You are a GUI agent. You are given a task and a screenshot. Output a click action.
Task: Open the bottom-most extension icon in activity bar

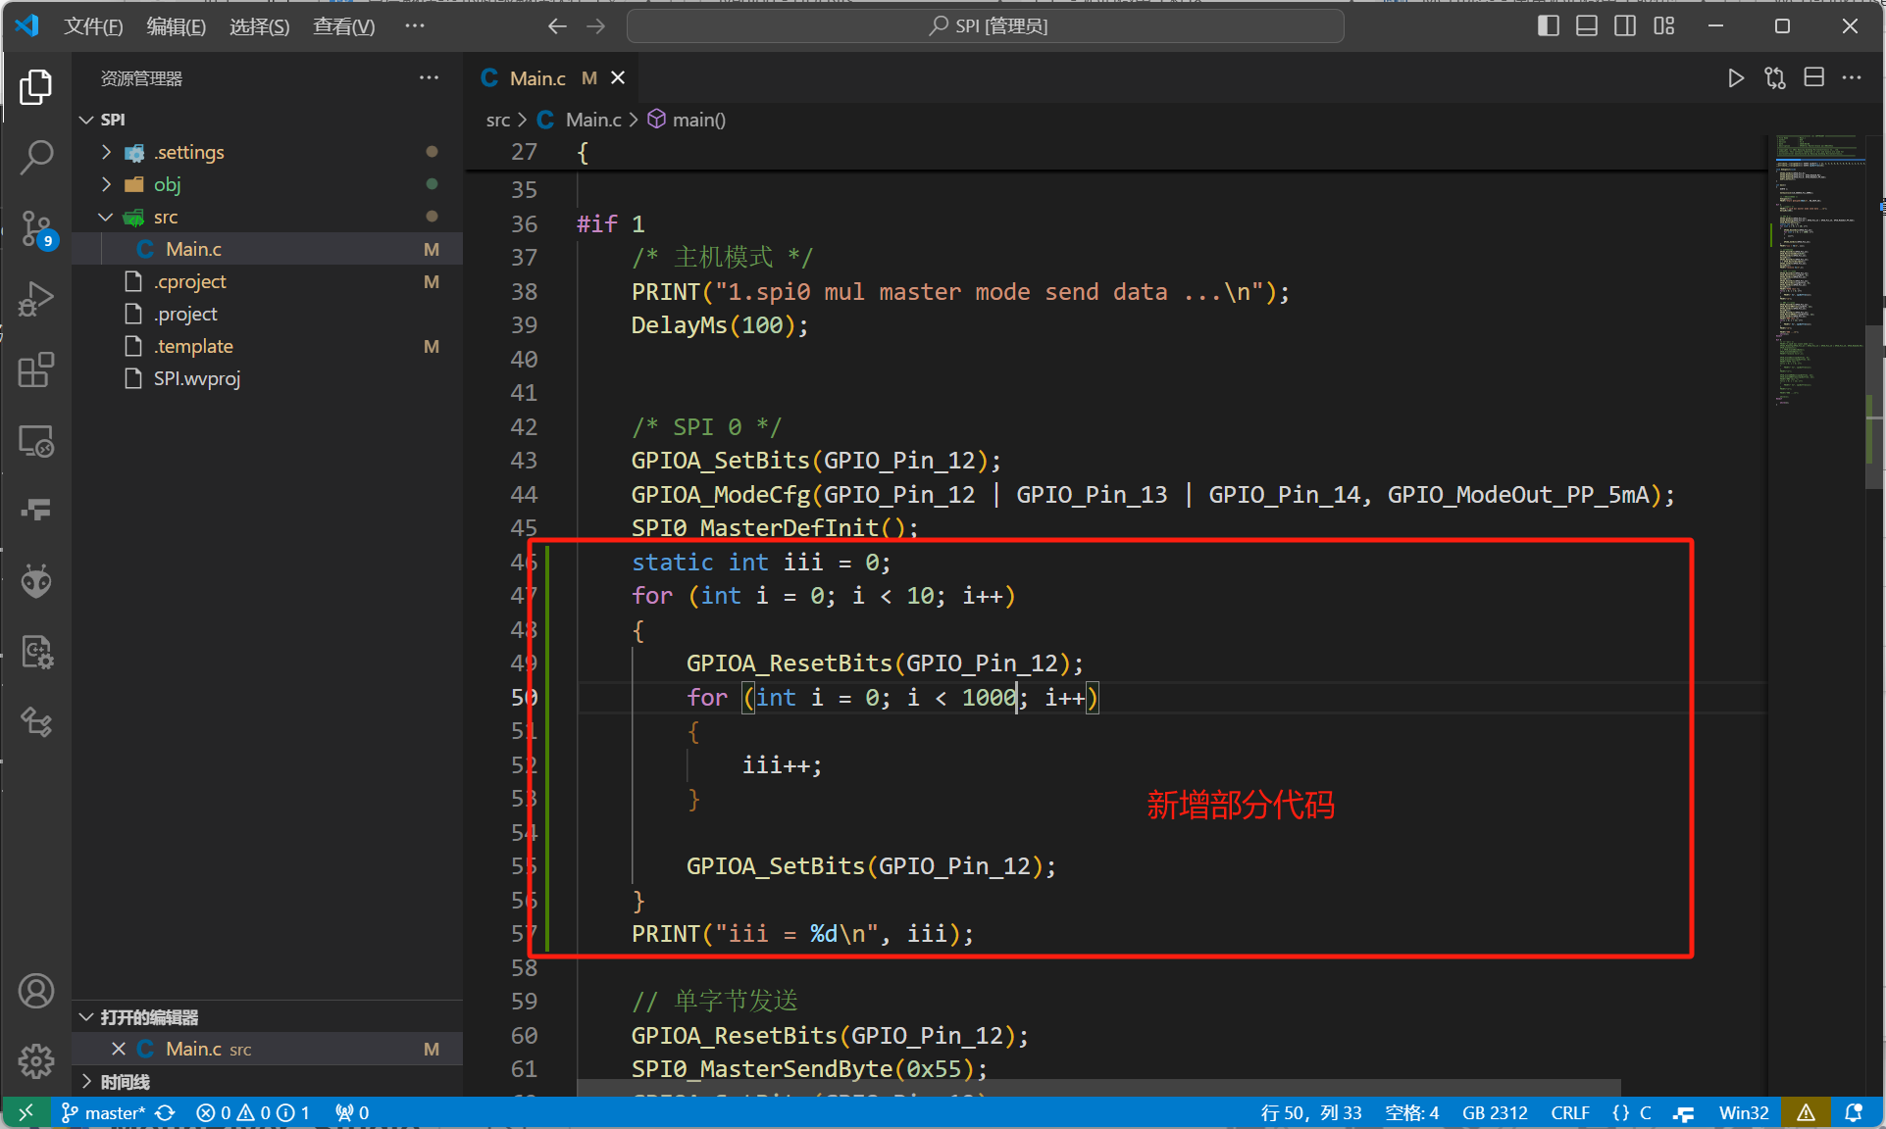coord(36,722)
